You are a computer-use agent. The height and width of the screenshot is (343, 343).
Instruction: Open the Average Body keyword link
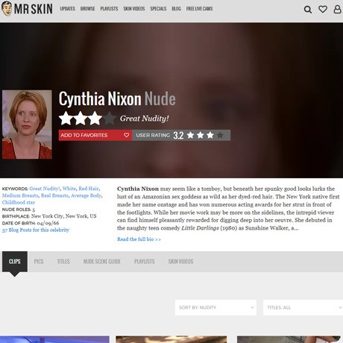[x=86, y=195]
